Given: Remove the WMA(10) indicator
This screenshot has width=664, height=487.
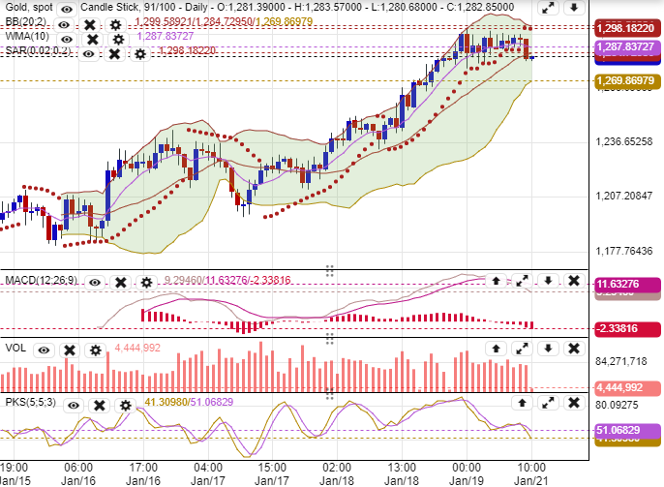Looking at the screenshot, I should [92, 40].
